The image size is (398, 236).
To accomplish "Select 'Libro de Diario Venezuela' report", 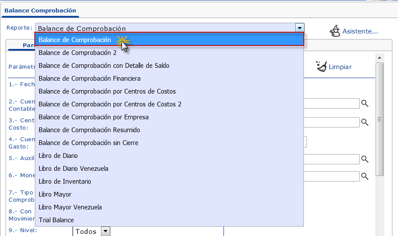I will pos(169,169).
